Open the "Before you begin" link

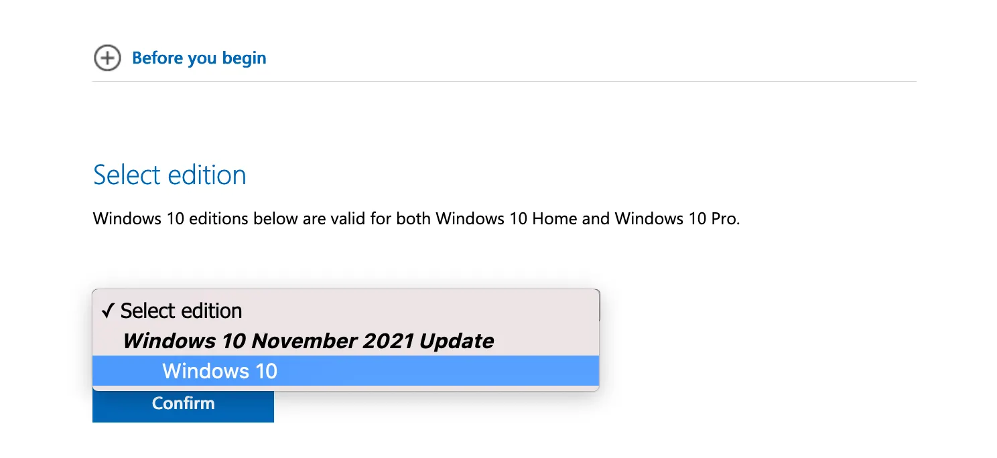[199, 58]
